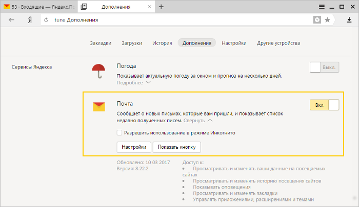Click the permission Показывать оповещения

pyautogui.click(x=222, y=187)
